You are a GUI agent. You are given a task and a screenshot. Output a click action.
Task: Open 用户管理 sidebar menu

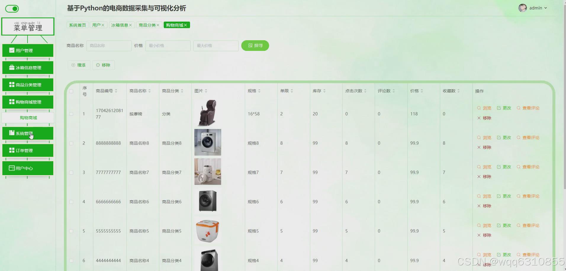28,51
